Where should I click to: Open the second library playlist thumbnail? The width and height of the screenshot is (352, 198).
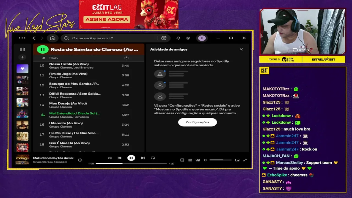[x=22, y=80]
